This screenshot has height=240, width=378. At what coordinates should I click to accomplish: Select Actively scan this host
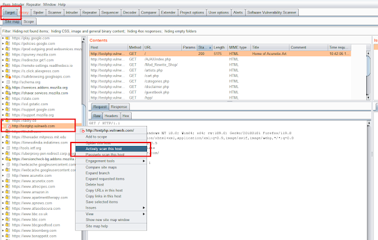click(x=111, y=149)
